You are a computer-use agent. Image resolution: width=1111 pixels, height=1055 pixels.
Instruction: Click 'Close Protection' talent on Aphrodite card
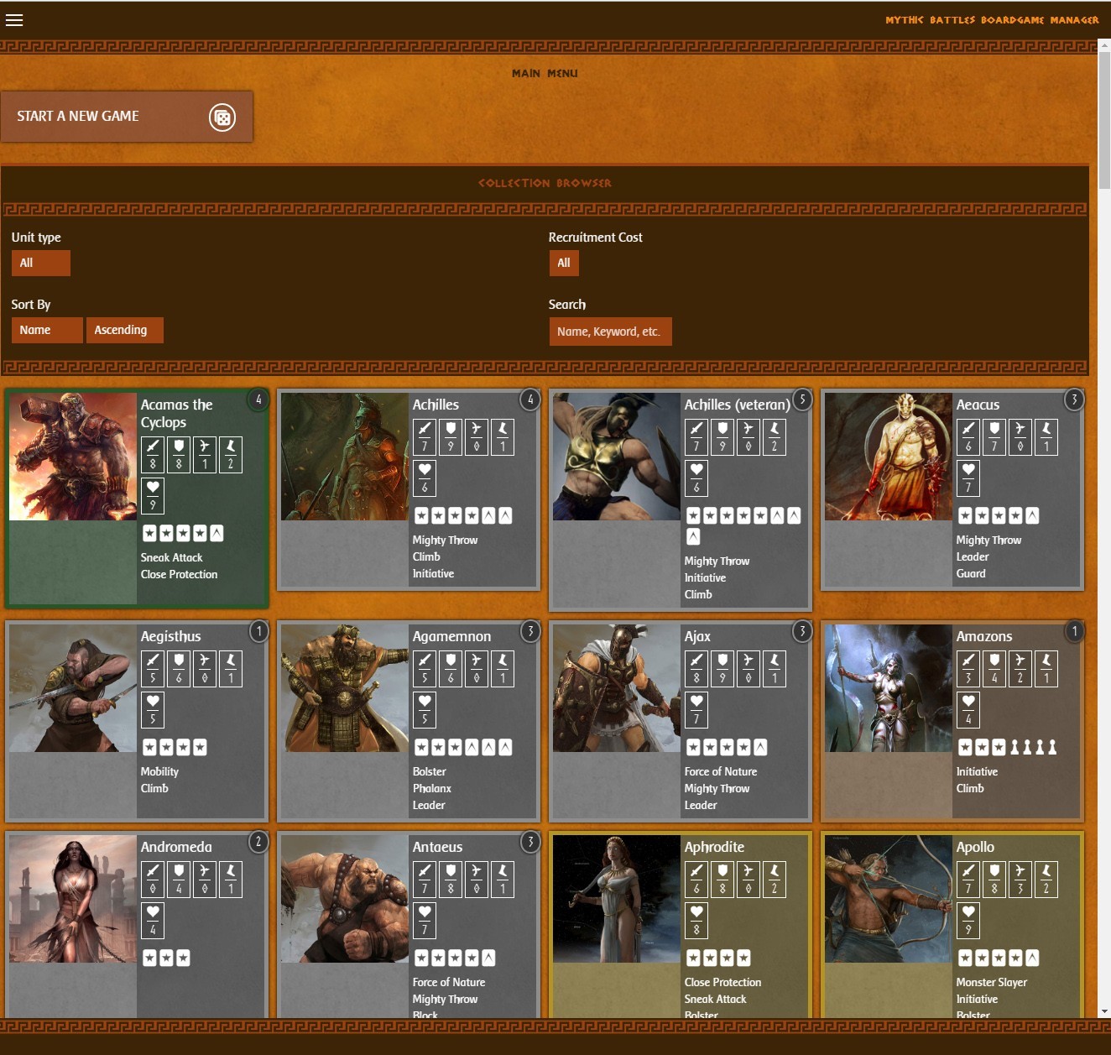(722, 983)
